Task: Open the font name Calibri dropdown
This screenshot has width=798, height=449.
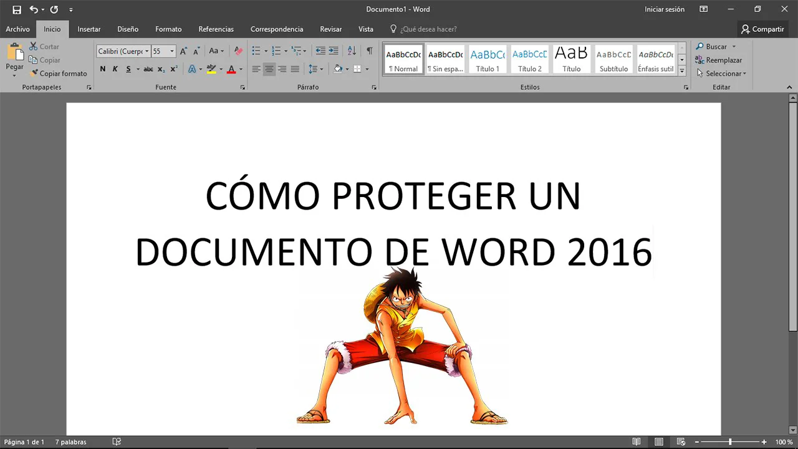Action: pyautogui.click(x=147, y=51)
